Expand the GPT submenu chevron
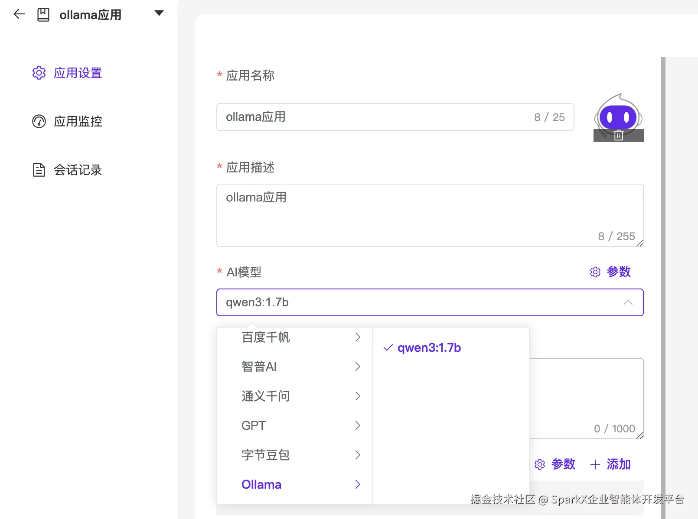 click(358, 425)
